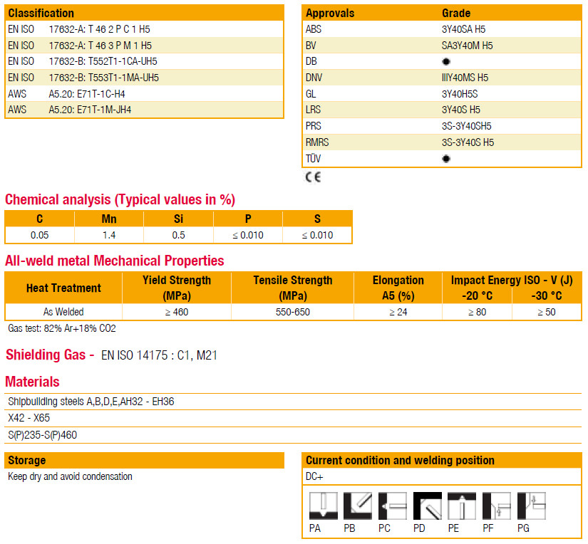Click the black dot in the DB row
Viewport: 588px width, 544px height.
(x=446, y=62)
